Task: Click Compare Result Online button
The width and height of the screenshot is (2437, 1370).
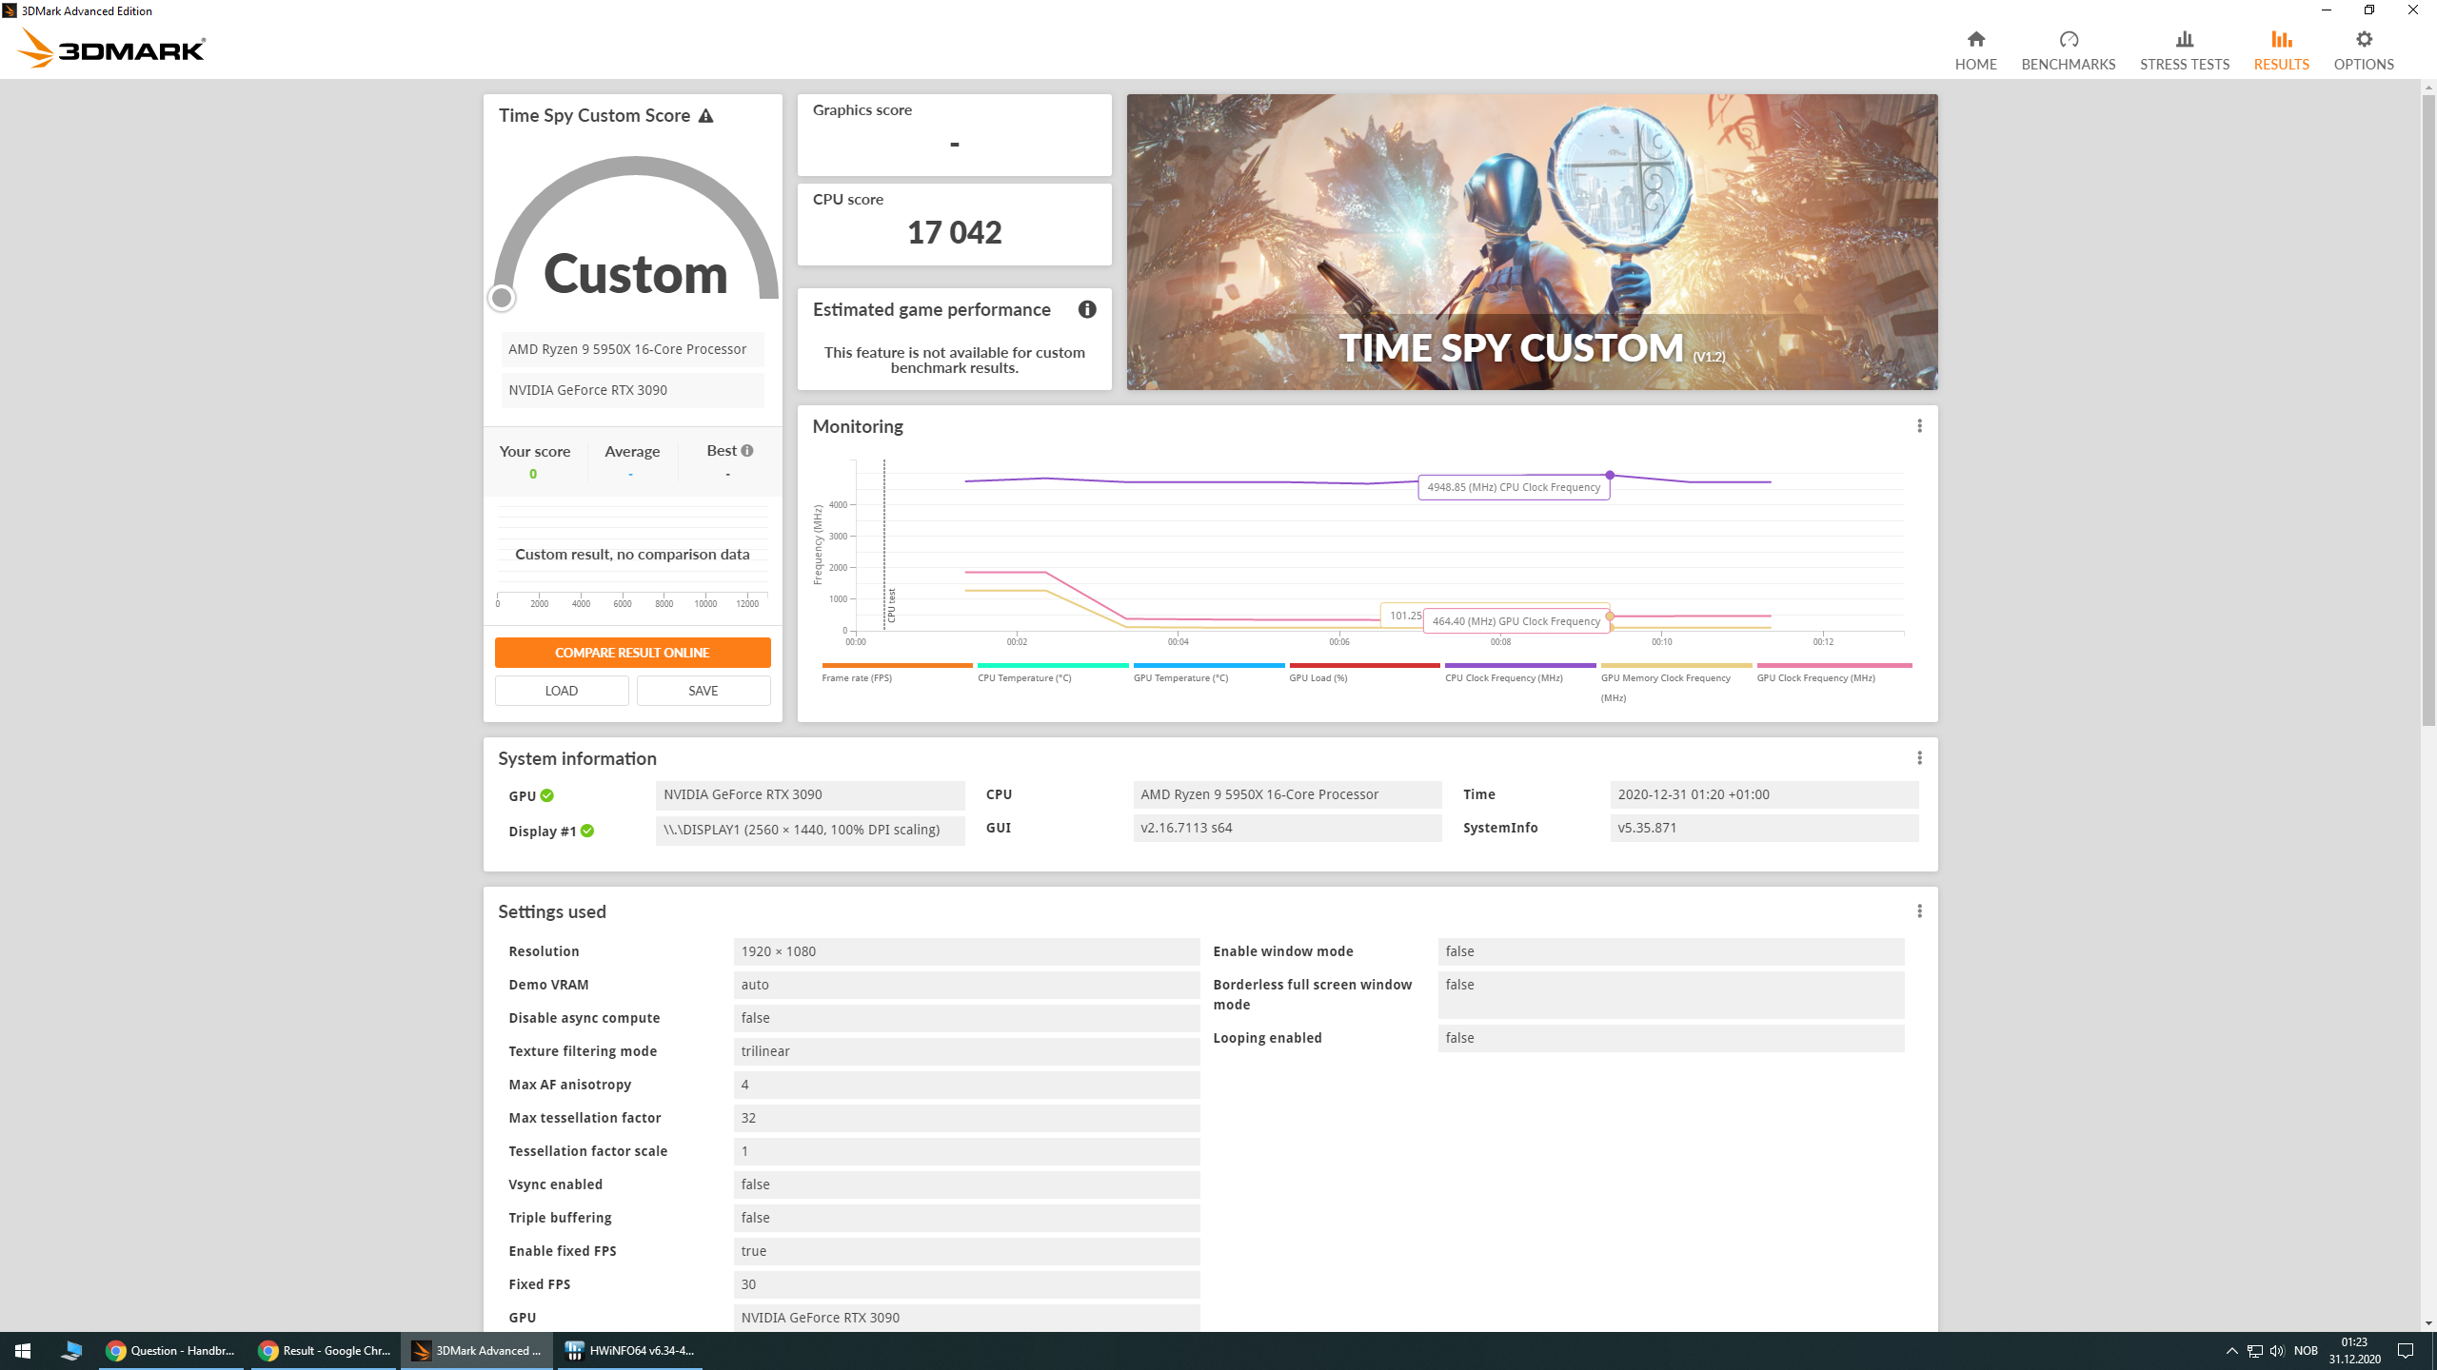Action: tap(632, 653)
